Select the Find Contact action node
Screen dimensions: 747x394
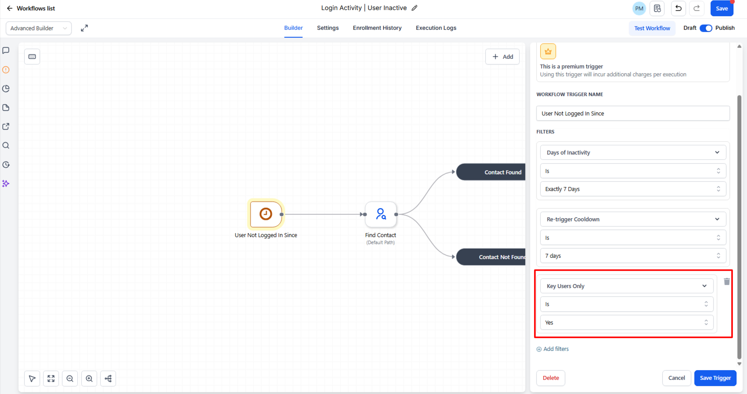pyautogui.click(x=381, y=214)
